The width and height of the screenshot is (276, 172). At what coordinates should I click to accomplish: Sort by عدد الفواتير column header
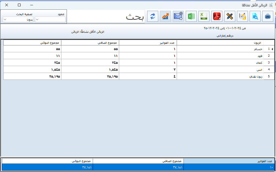tap(148, 43)
